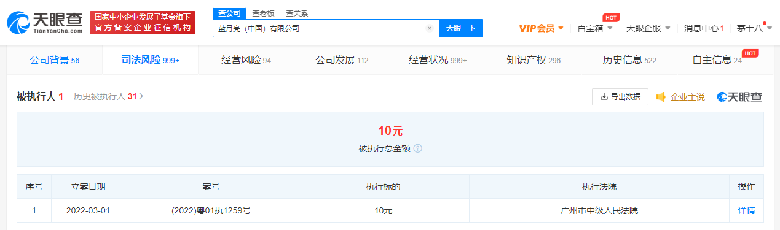Viewport: 780px width, 230px height.
Task: Open the 经营风险 tab
Action: [x=246, y=60]
